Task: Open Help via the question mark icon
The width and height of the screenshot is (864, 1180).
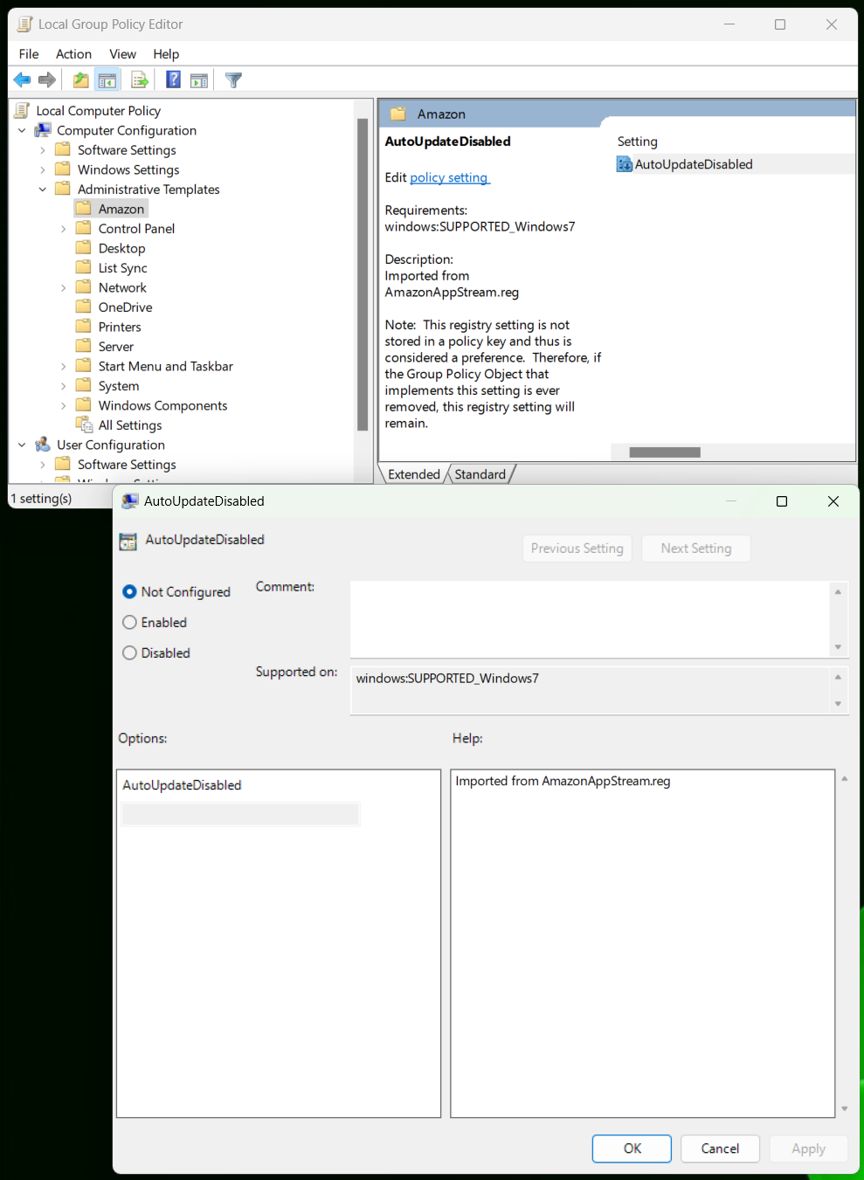Action: [x=173, y=80]
